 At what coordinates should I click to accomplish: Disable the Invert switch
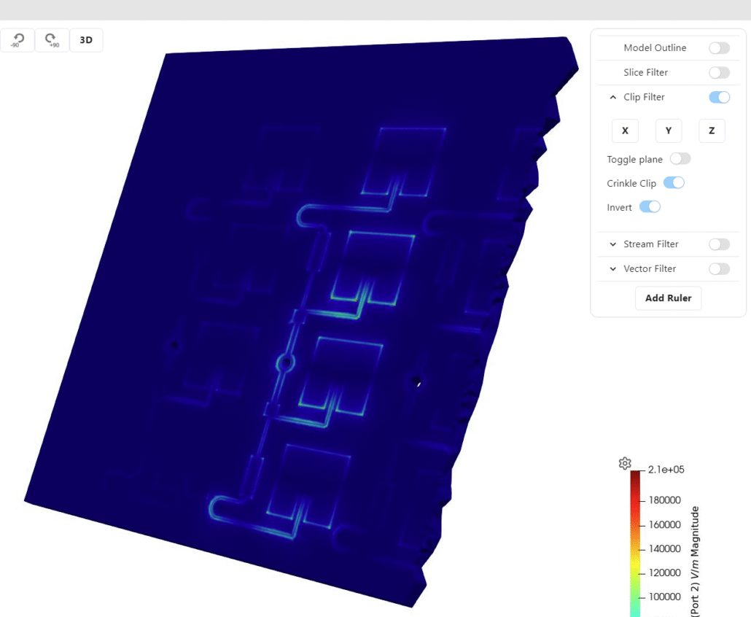650,207
